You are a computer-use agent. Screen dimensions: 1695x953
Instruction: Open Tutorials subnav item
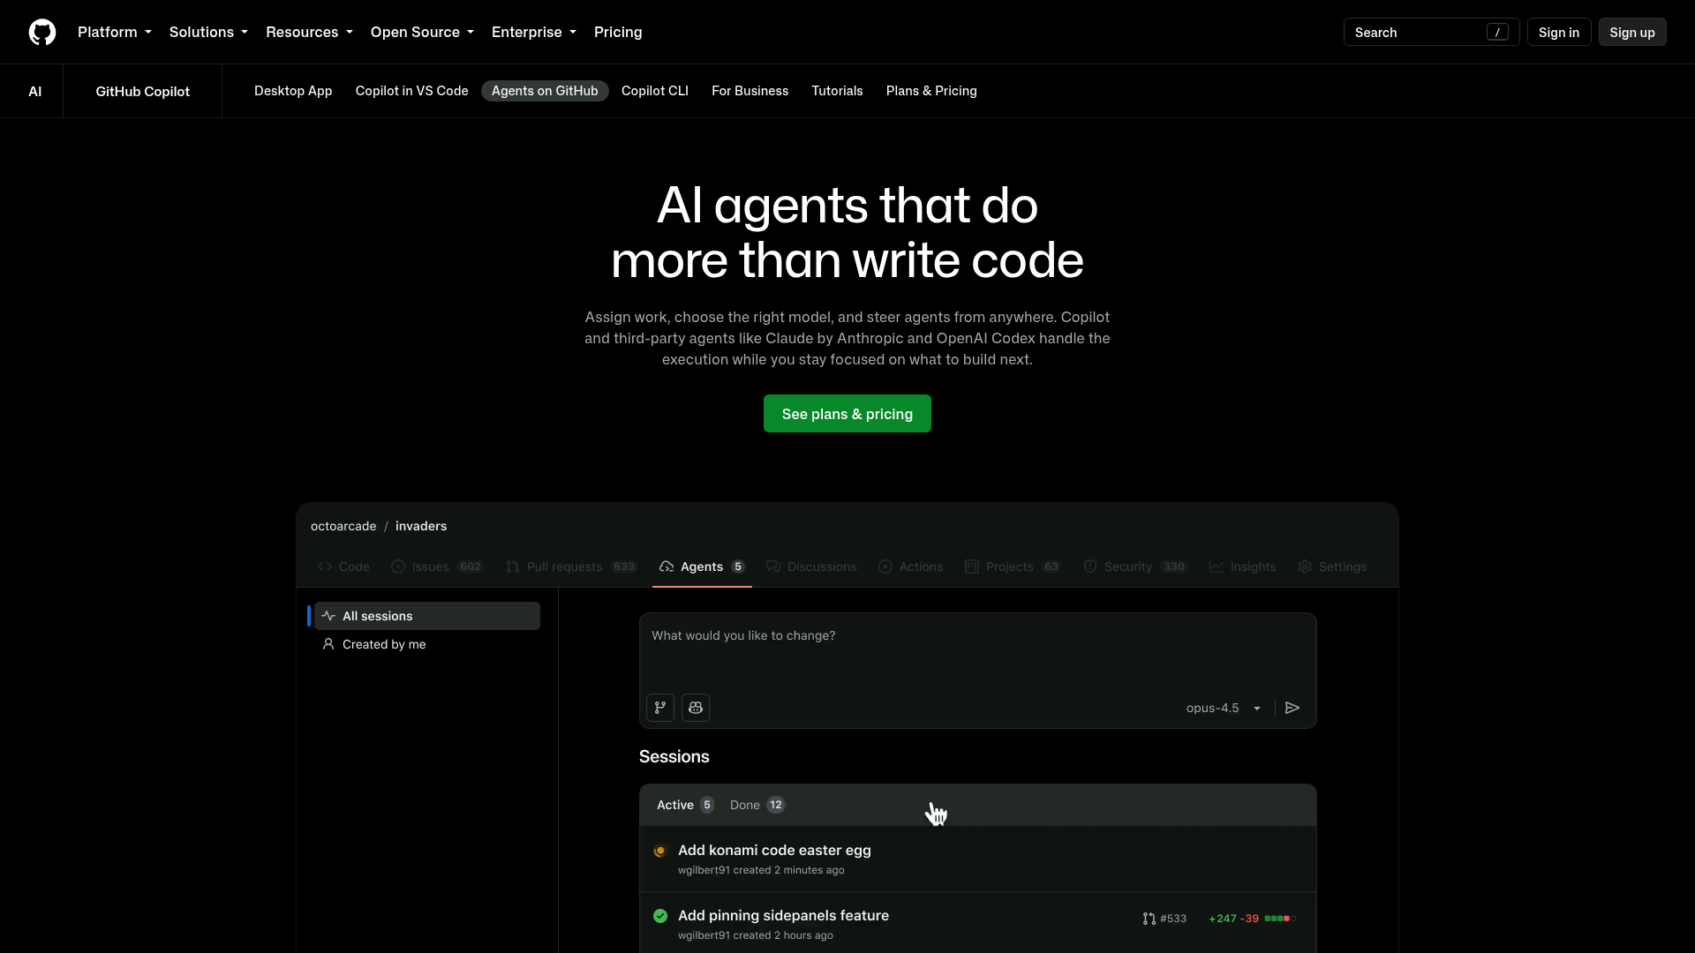coord(837,91)
